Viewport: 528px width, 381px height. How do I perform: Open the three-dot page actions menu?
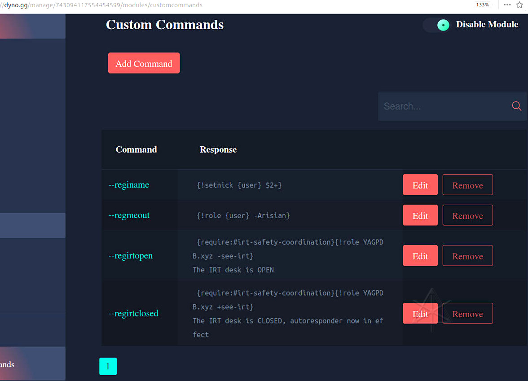pos(507,5)
